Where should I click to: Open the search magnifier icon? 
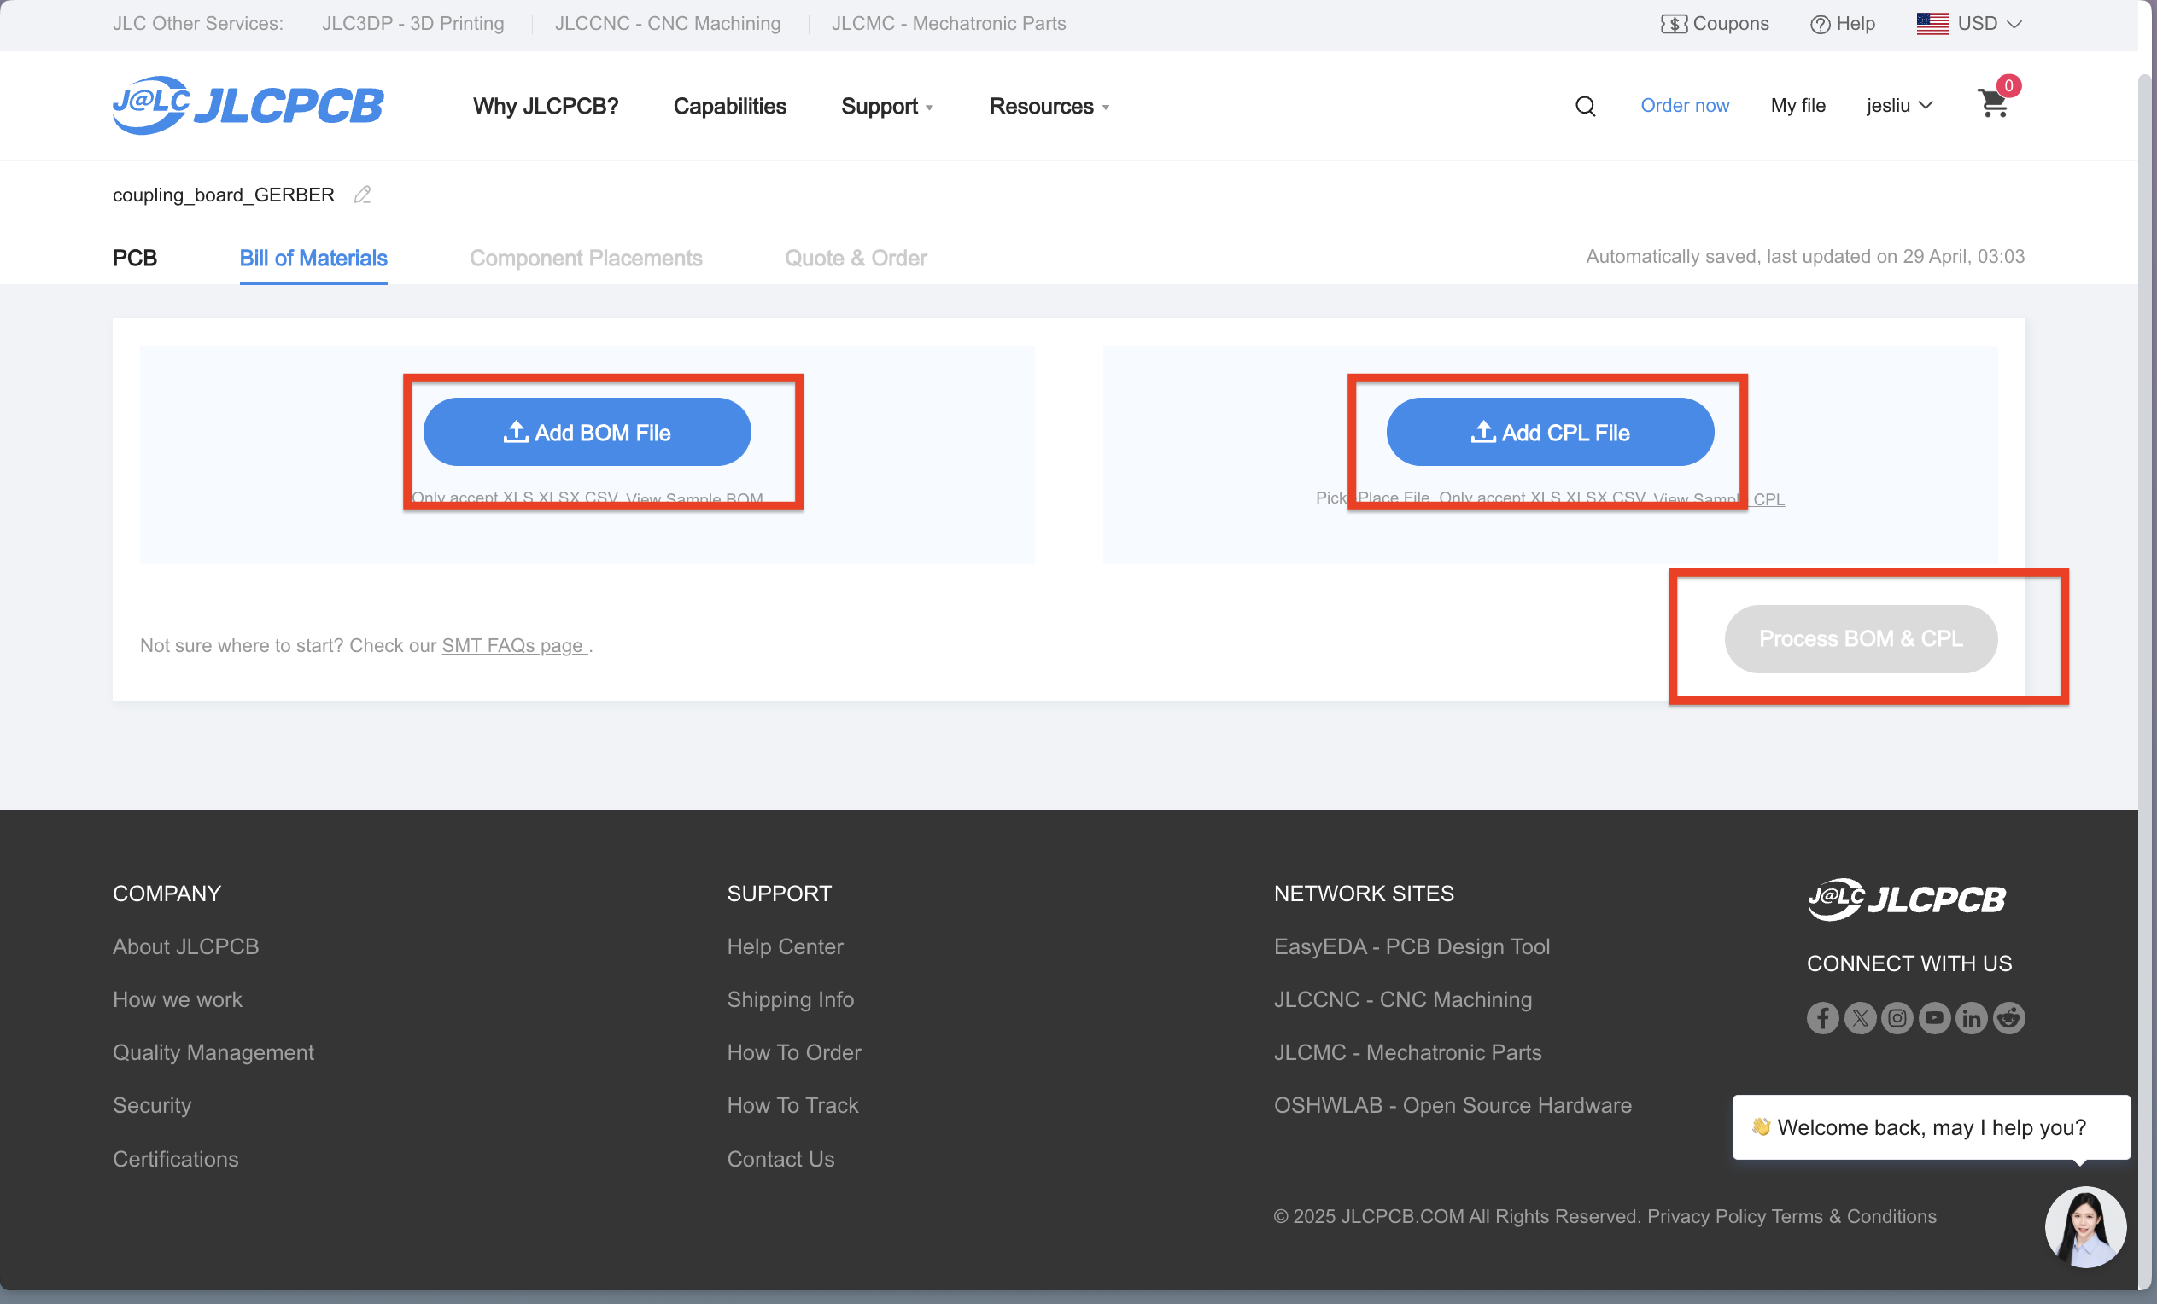(1585, 106)
